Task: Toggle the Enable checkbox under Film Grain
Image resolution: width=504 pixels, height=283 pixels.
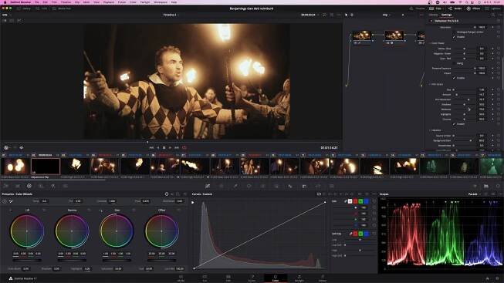Action: [x=454, y=124]
